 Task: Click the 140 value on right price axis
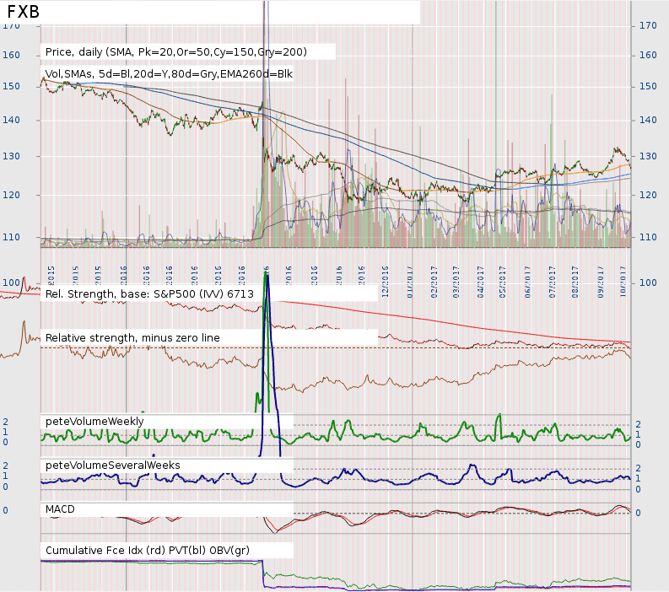(x=648, y=120)
